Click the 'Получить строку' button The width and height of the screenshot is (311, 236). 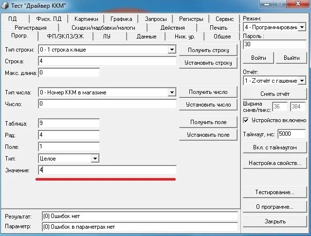(x=208, y=50)
